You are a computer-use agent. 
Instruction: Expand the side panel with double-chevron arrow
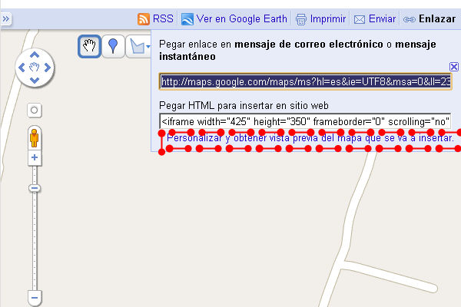(6, 19)
